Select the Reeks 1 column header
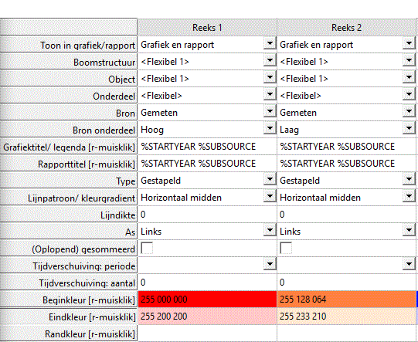The width and height of the screenshot is (418, 342). click(x=207, y=27)
